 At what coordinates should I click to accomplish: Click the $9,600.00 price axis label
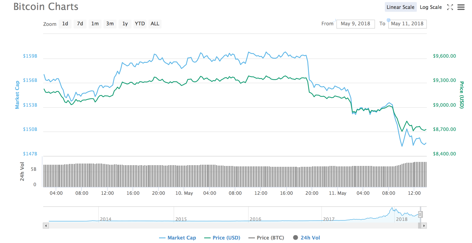pyautogui.click(x=444, y=56)
